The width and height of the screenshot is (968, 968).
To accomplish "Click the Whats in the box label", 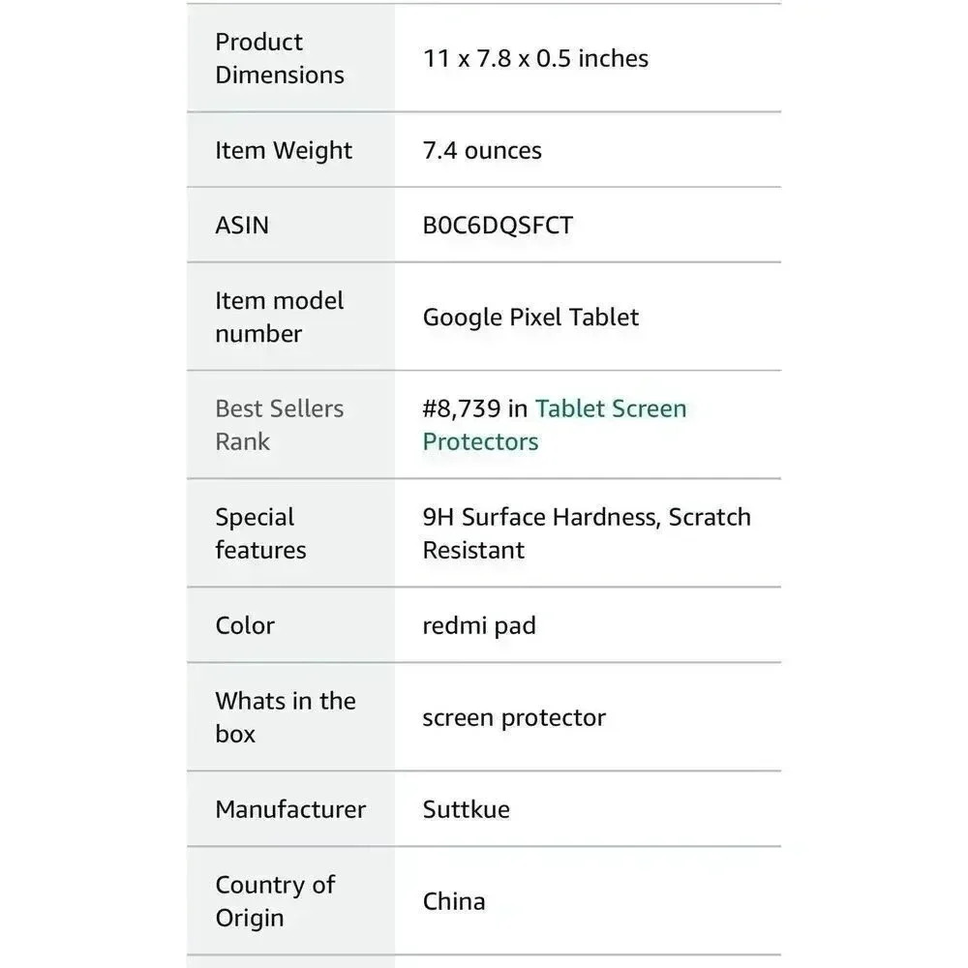I will point(286,717).
